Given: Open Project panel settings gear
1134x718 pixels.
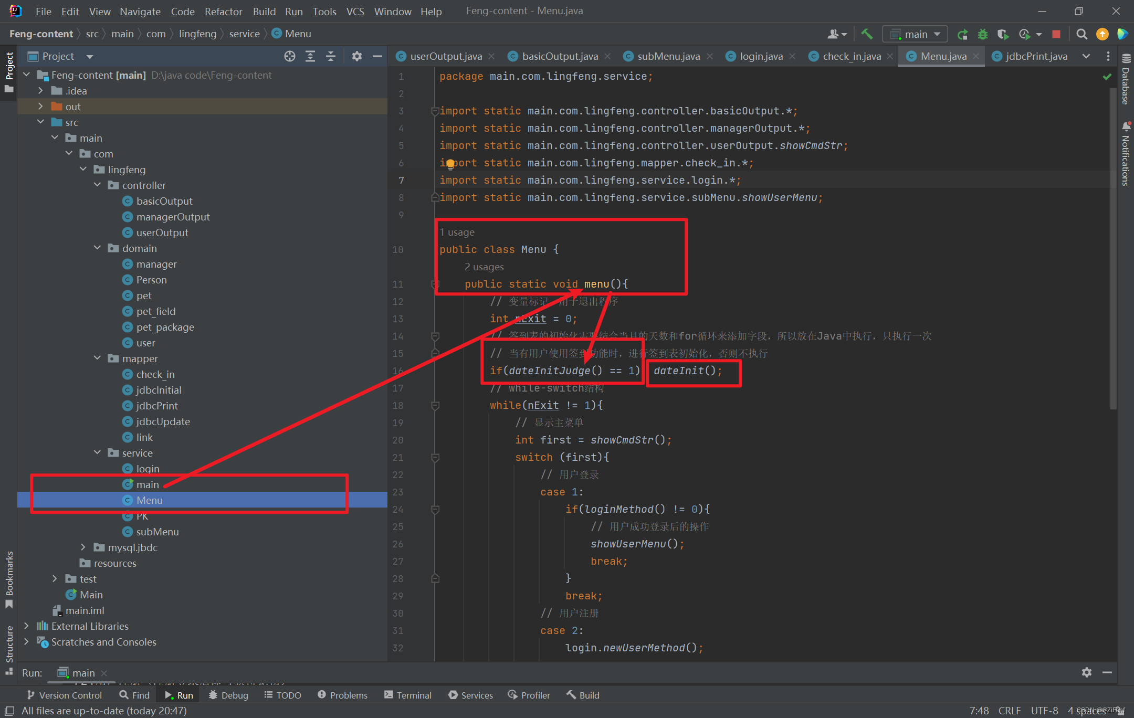Looking at the screenshot, I should click(357, 56).
